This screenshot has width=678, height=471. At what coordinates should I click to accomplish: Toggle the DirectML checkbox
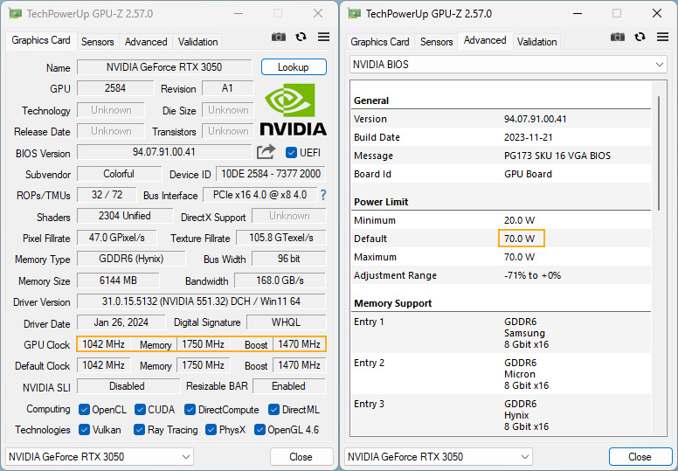click(273, 409)
